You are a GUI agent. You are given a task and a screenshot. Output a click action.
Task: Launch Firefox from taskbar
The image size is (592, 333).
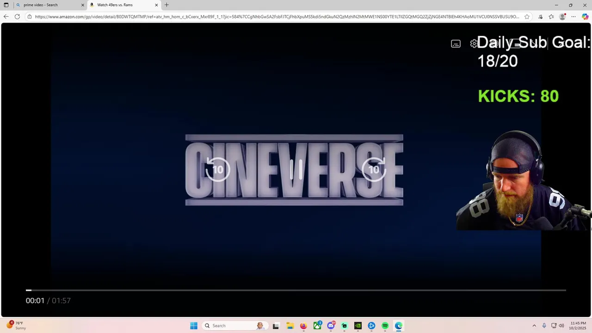303,326
